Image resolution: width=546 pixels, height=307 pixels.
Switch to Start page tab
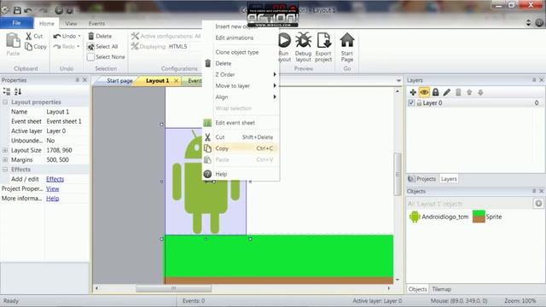119,81
